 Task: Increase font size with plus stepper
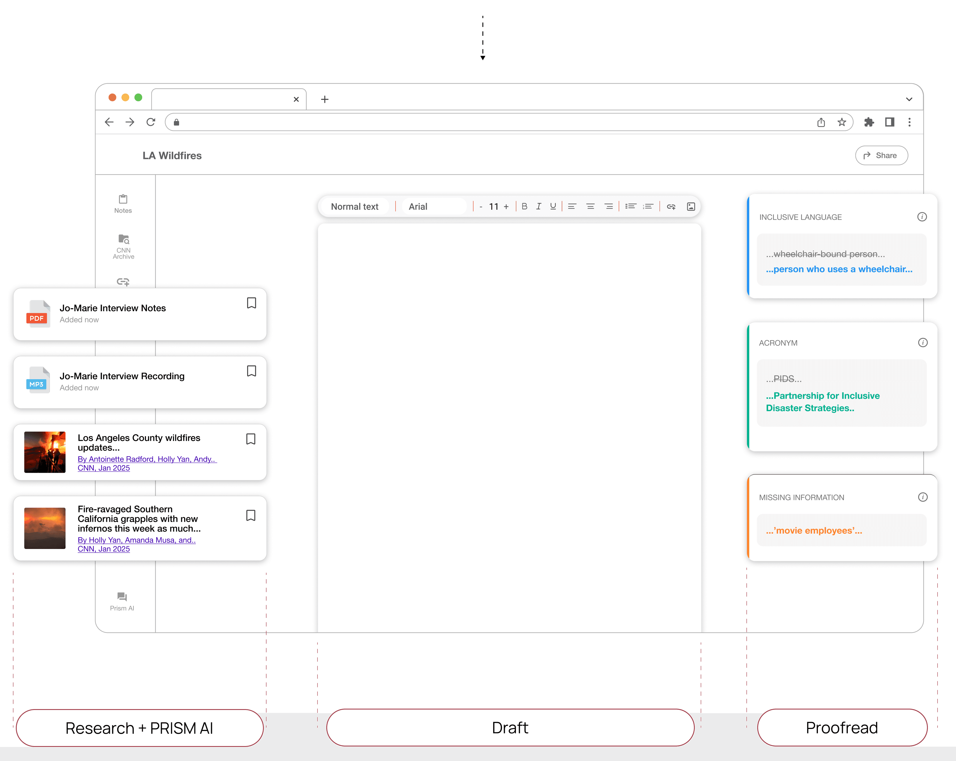tap(506, 206)
